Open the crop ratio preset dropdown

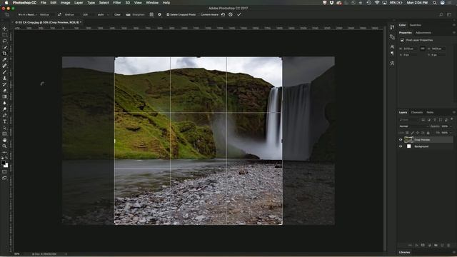click(x=27, y=14)
